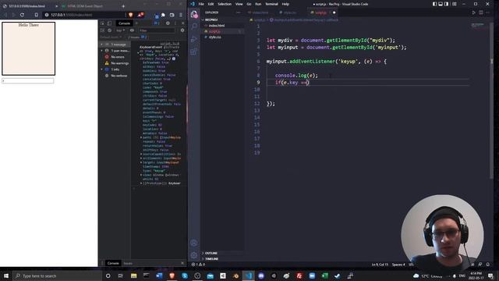Screen dimensions: 499x281
Task: Open the Search view in VS Code activity bar
Action: pyautogui.click(x=194, y=27)
